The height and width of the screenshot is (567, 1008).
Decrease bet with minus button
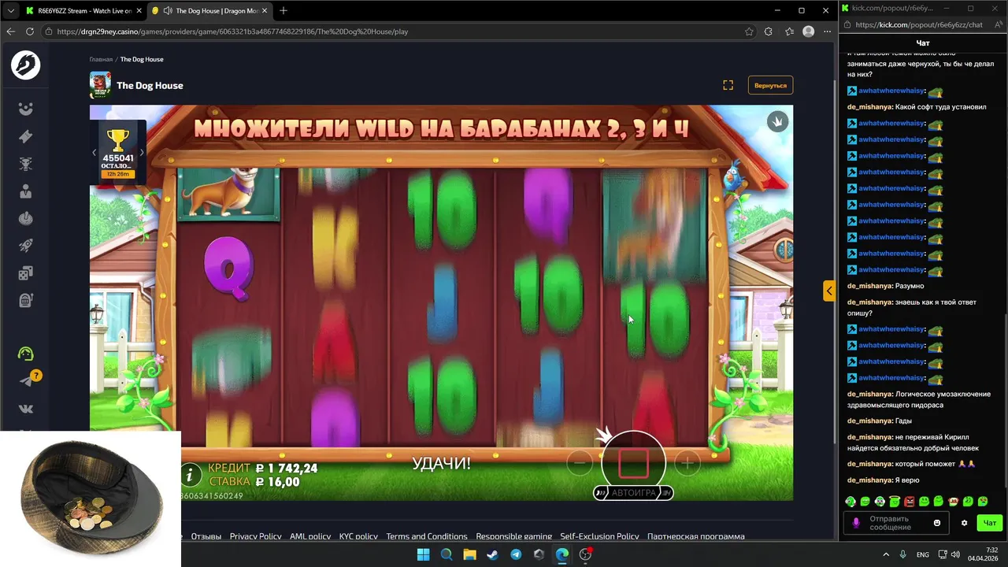click(x=580, y=463)
